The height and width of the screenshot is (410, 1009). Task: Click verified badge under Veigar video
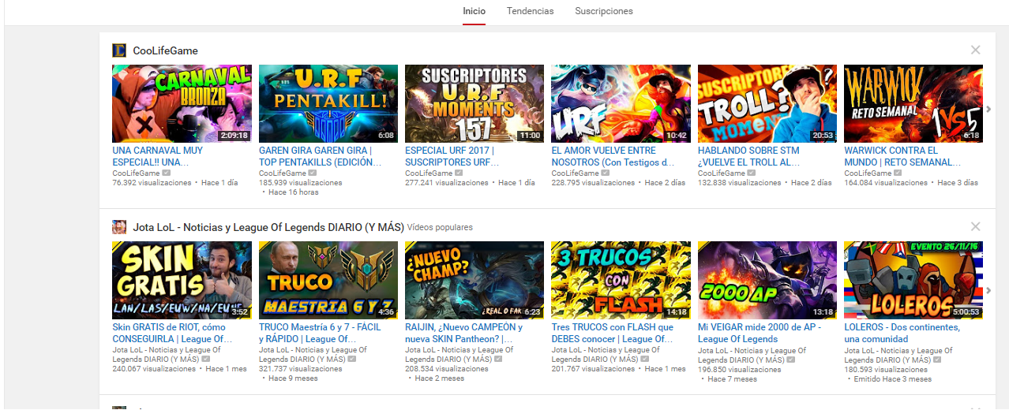(790, 359)
